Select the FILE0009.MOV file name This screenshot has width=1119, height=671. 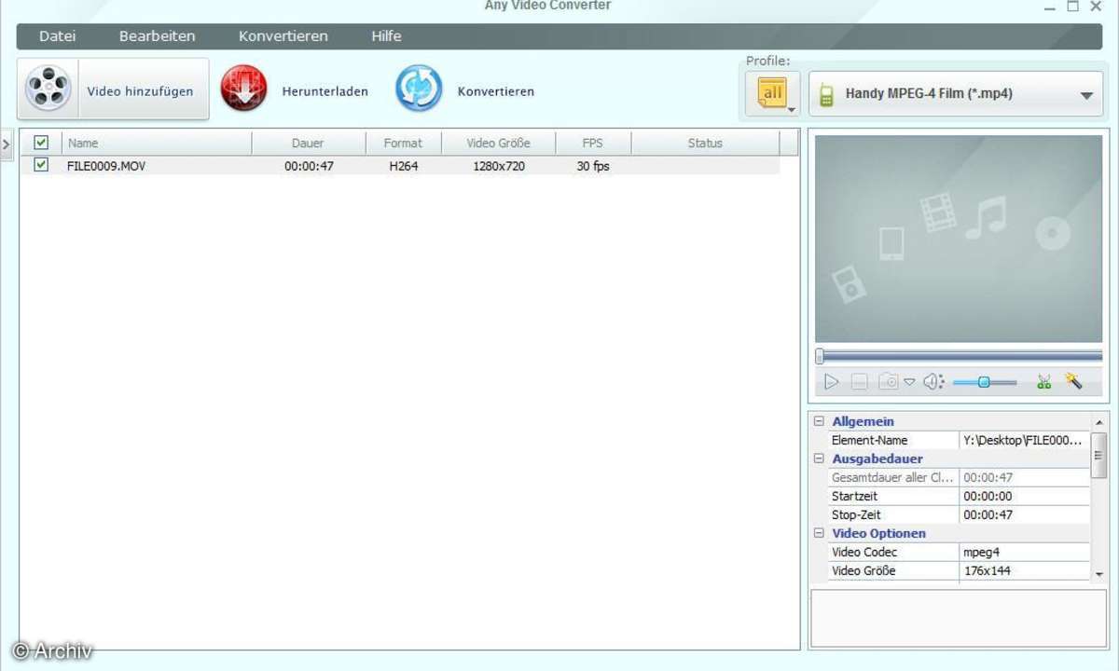coord(106,166)
